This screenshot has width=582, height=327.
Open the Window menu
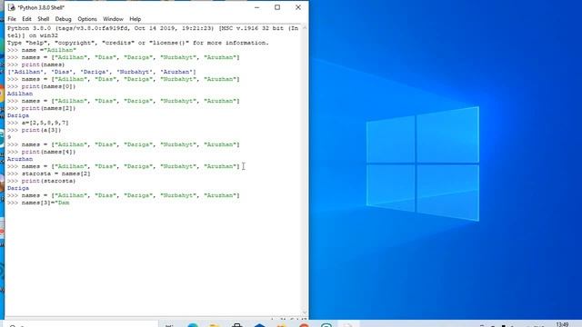[113, 19]
